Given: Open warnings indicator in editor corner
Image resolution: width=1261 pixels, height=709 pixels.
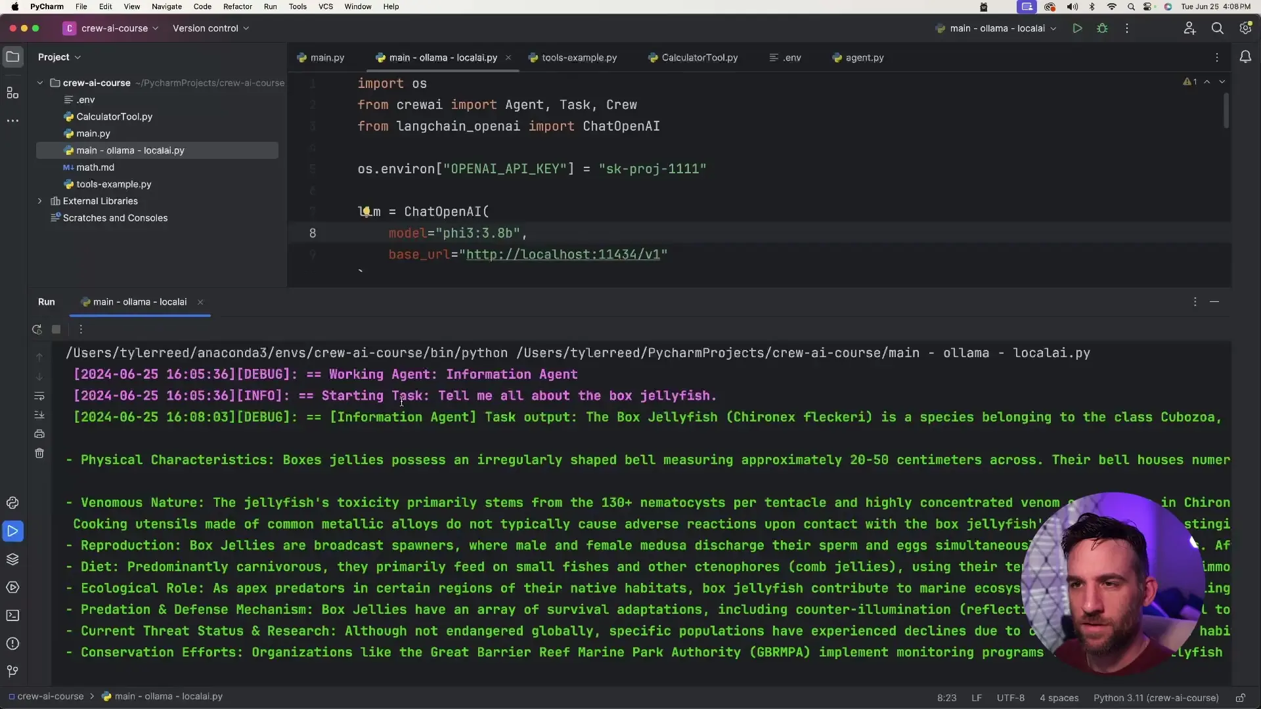Looking at the screenshot, I should [1190, 82].
